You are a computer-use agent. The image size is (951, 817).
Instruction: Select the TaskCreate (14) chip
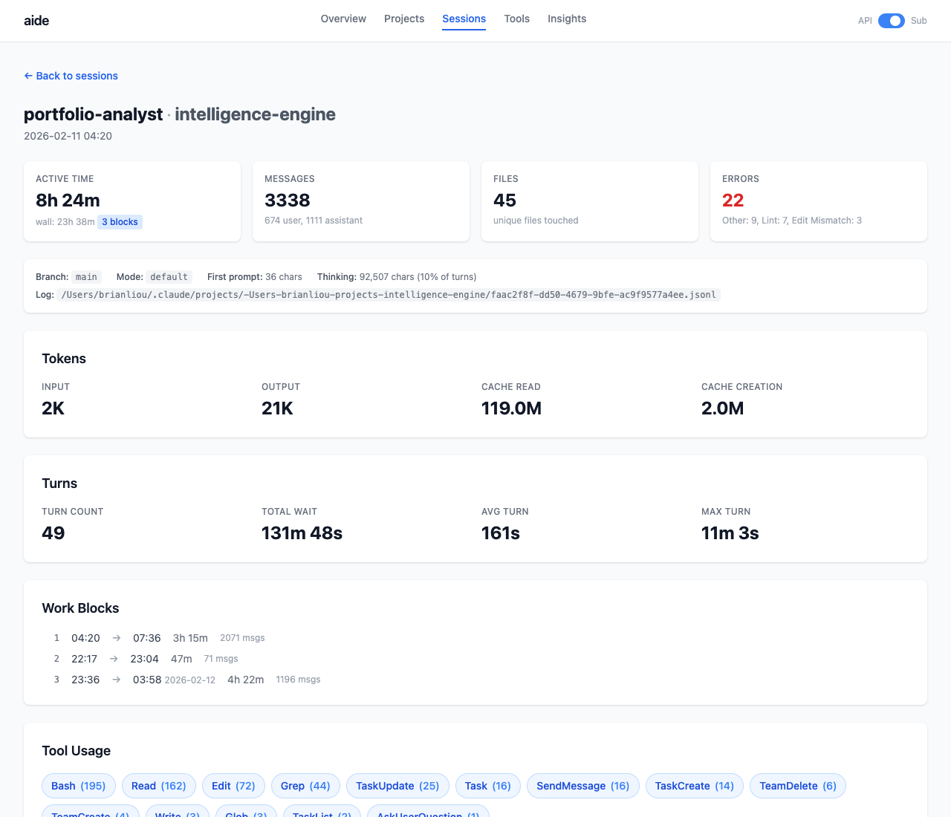click(694, 786)
